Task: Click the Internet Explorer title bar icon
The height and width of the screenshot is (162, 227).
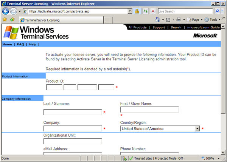Action: pos(4,4)
